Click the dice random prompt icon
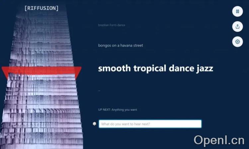Viewport: 249px width, 149px height. click(95, 124)
